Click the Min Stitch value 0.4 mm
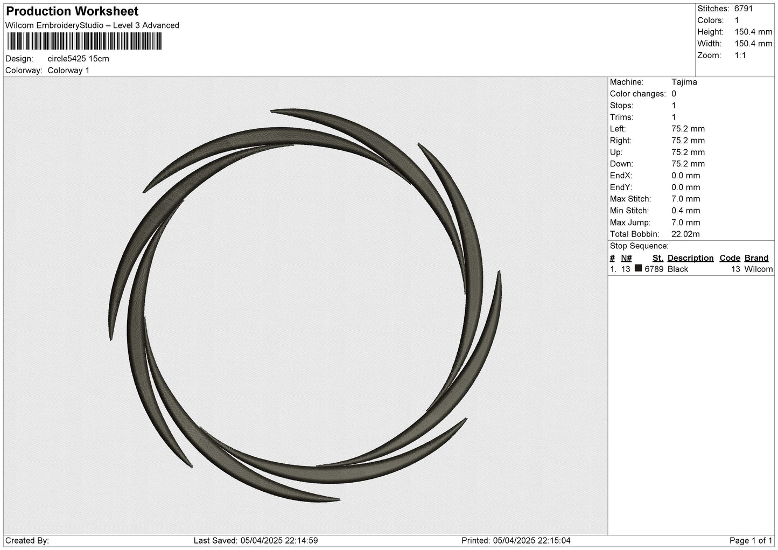This screenshot has width=778, height=550. [x=686, y=211]
